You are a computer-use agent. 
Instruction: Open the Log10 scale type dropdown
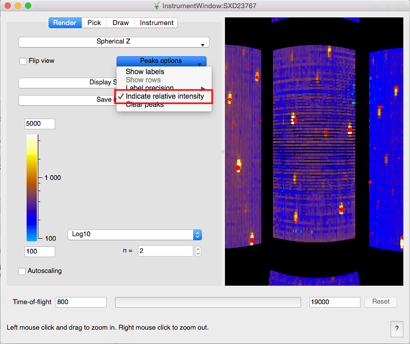(135, 235)
